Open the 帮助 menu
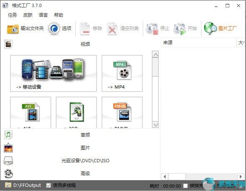 59,15
